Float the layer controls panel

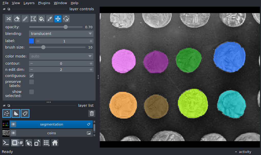(9, 9)
